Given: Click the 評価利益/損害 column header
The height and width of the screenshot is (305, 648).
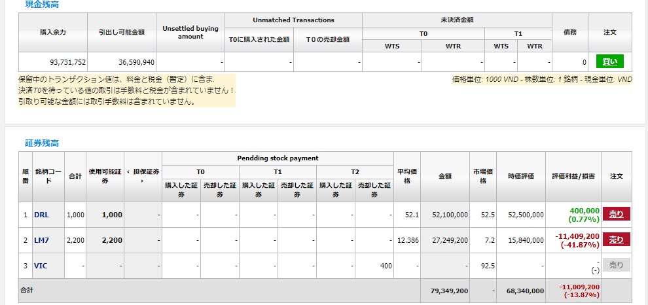Looking at the screenshot, I should tap(573, 176).
